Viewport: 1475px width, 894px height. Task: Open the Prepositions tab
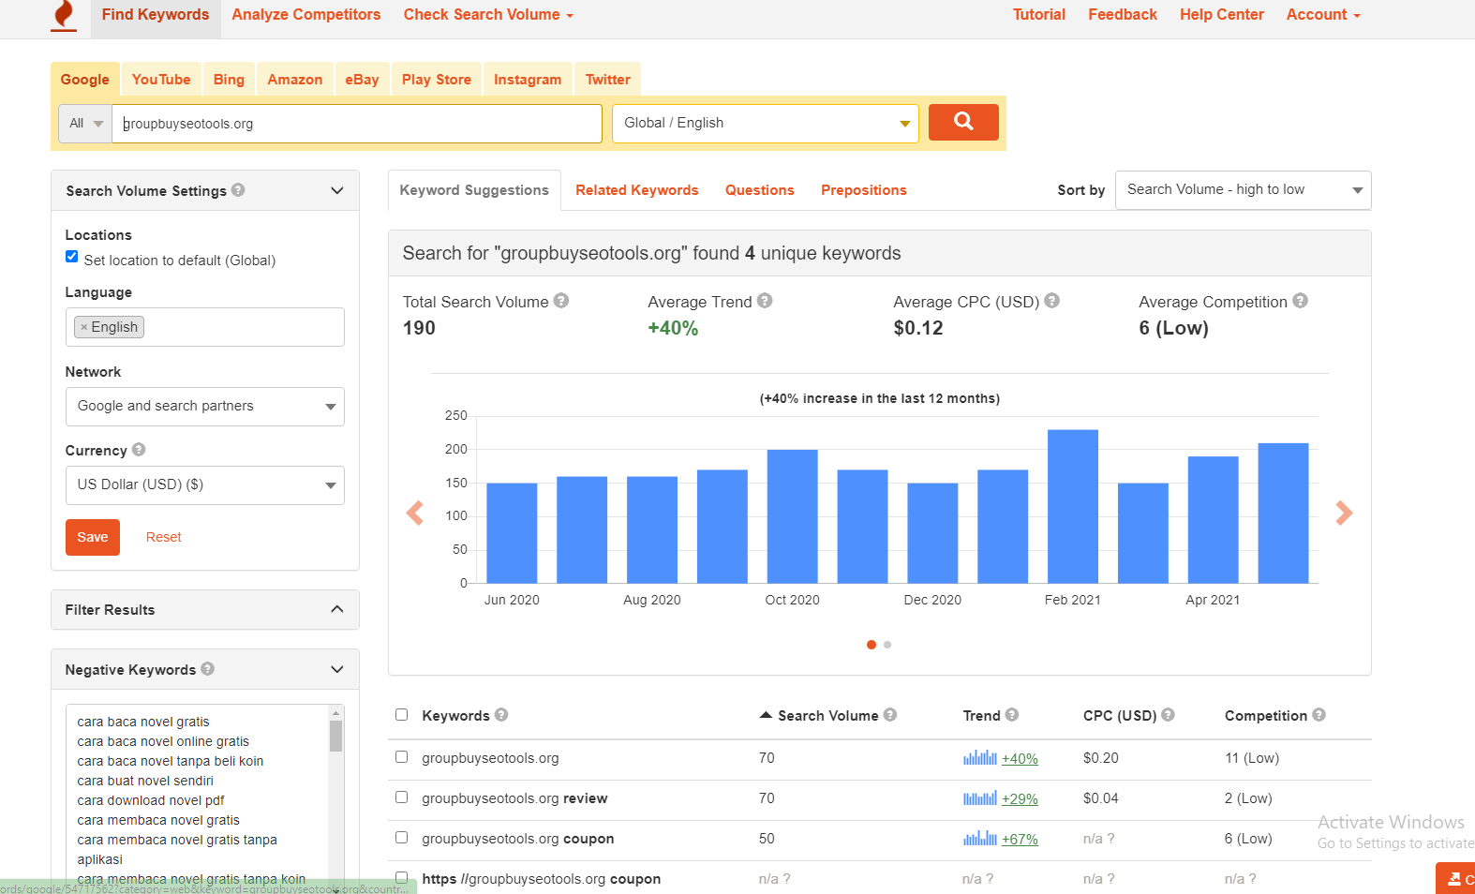(x=863, y=189)
